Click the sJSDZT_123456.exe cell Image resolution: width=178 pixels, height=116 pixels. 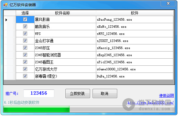[x=135, y=41]
